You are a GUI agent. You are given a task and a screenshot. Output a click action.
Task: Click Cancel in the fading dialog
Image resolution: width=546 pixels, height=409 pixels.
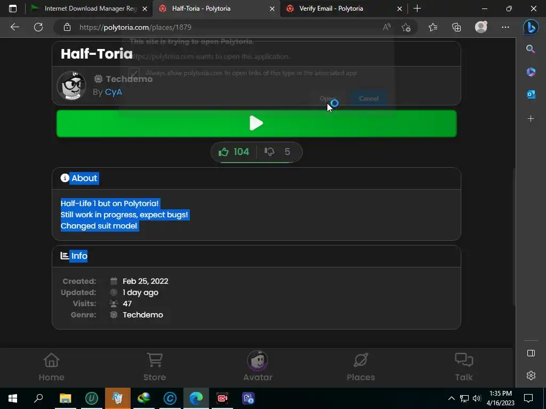tap(369, 99)
